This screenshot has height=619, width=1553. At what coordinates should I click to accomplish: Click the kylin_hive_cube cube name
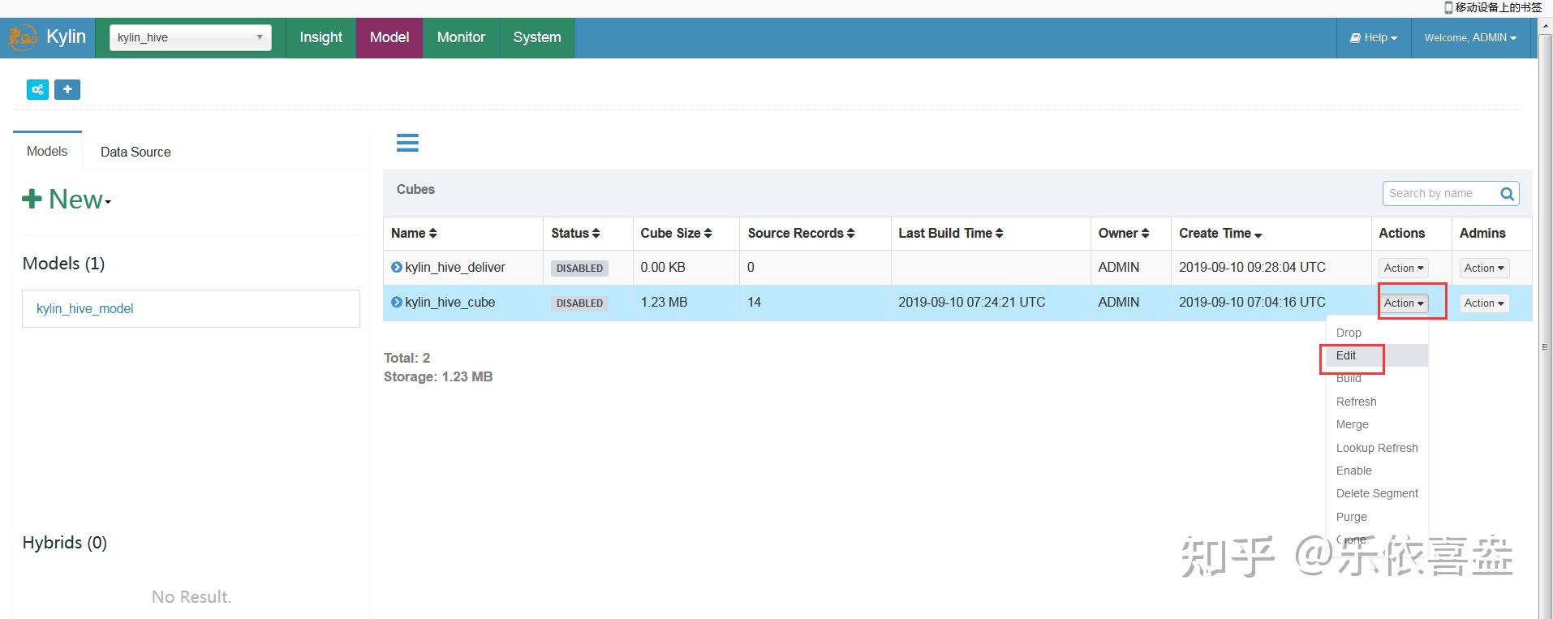pyautogui.click(x=450, y=302)
